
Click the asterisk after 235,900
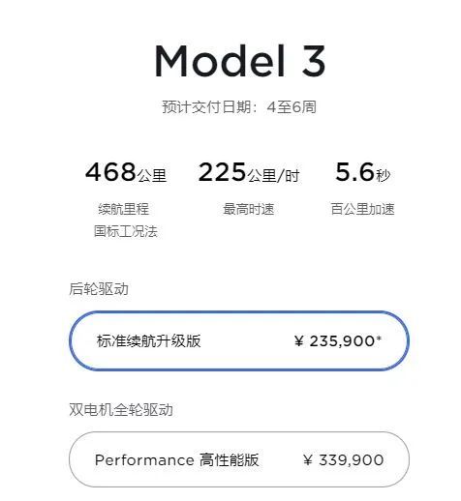point(379,339)
